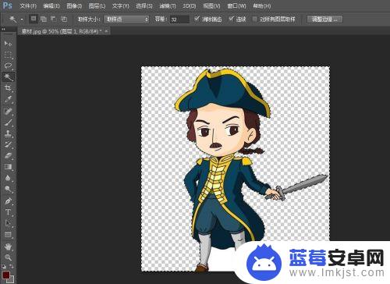Select the Rectangular Marquee tool

click(8, 55)
